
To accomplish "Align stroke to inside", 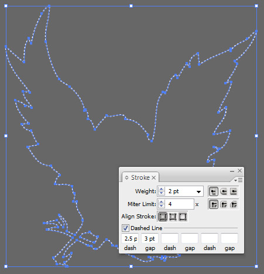I will (x=173, y=217).
